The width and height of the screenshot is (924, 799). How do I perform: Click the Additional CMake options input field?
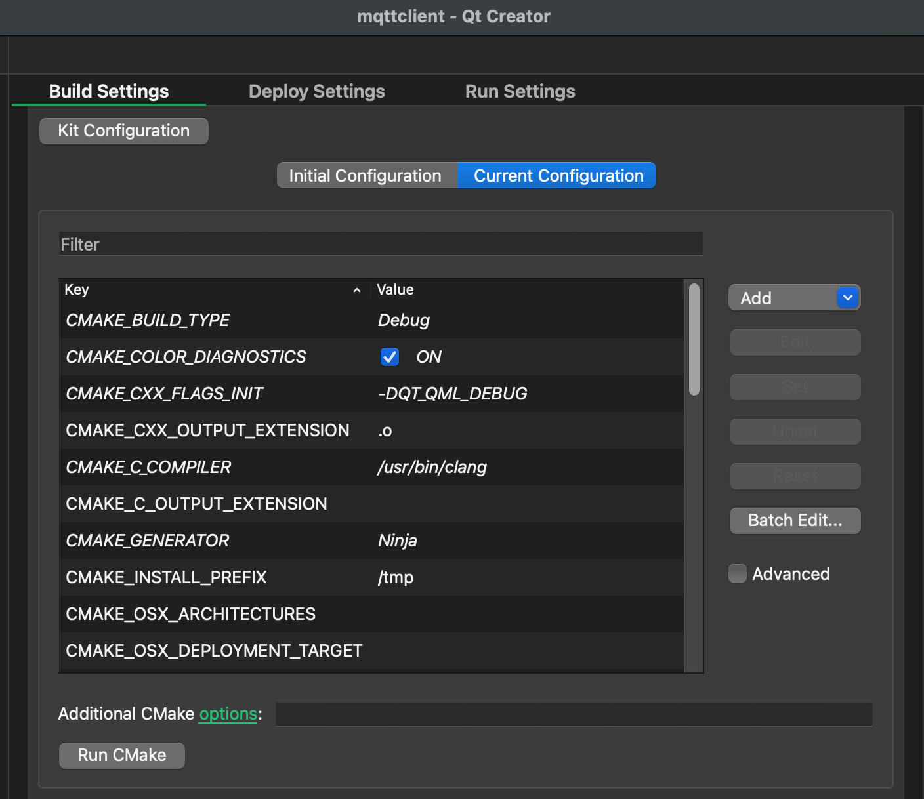click(574, 714)
